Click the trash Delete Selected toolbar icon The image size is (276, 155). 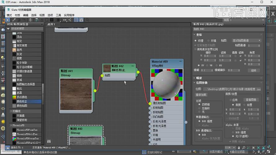(x=30, y=20)
